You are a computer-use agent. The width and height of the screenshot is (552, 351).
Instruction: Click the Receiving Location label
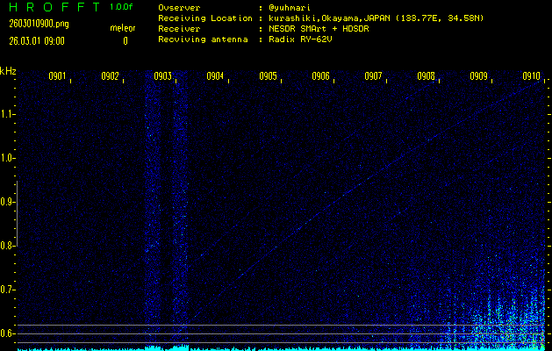205,18
